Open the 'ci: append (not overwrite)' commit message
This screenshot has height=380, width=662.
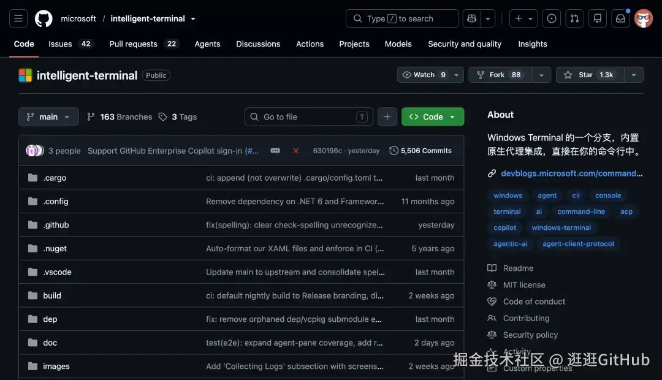[x=294, y=178]
